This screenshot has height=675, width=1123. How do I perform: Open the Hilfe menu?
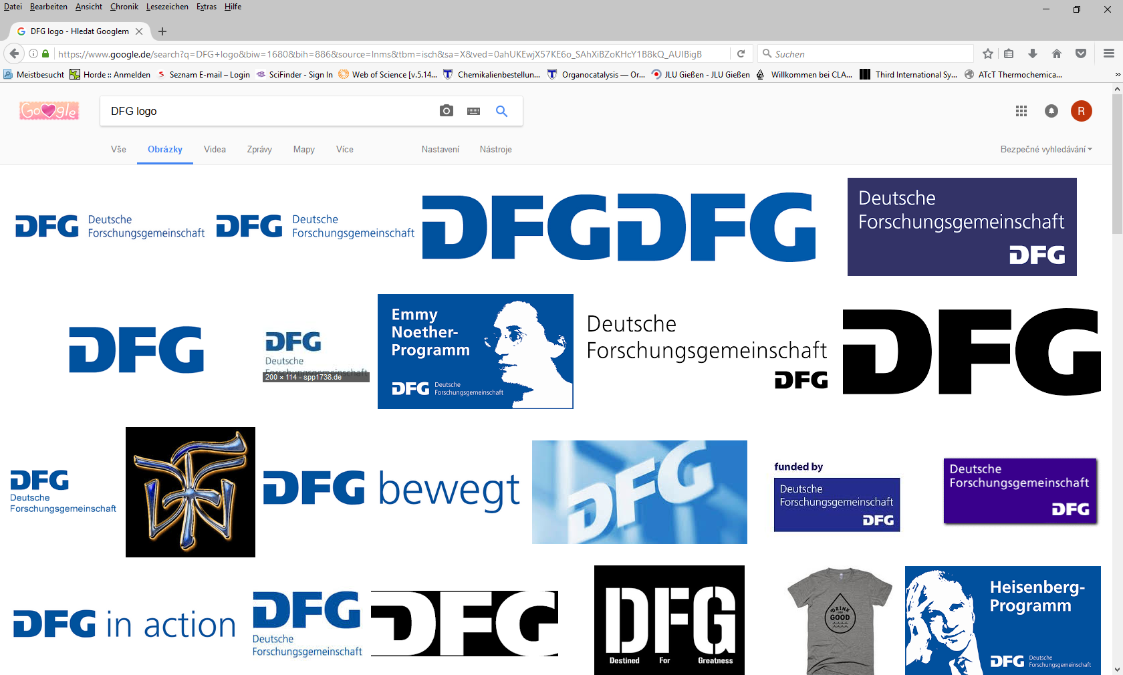tap(233, 7)
